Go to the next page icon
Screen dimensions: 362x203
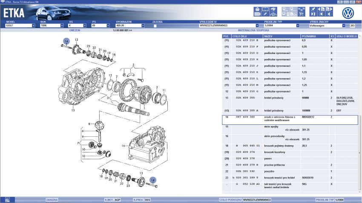[329, 9]
